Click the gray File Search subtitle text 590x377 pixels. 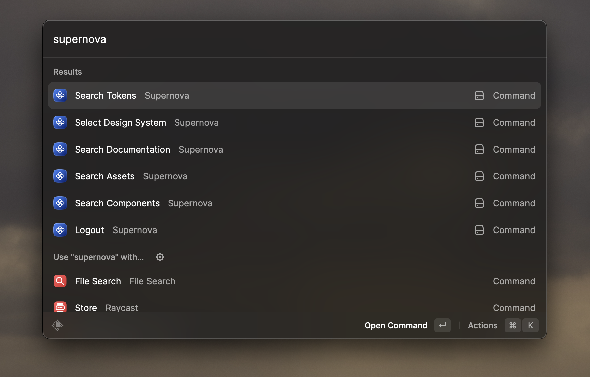(152, 281)
